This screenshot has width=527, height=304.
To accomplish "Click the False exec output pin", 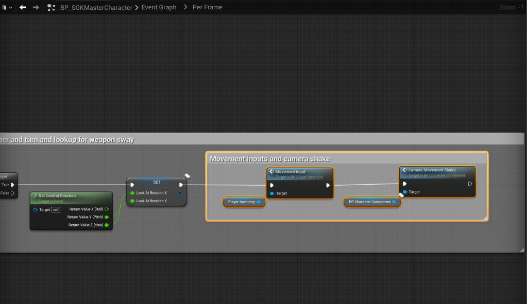I will coord(12,193).
